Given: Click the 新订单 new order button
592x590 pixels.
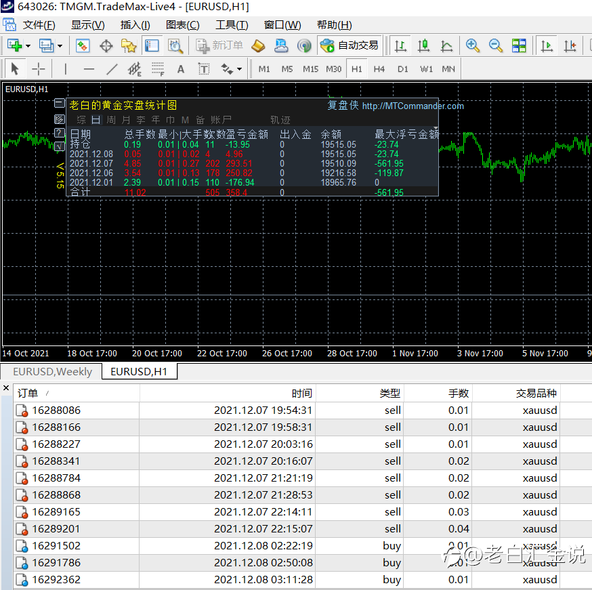Looking at the screenshot, I should coord(219,45).
